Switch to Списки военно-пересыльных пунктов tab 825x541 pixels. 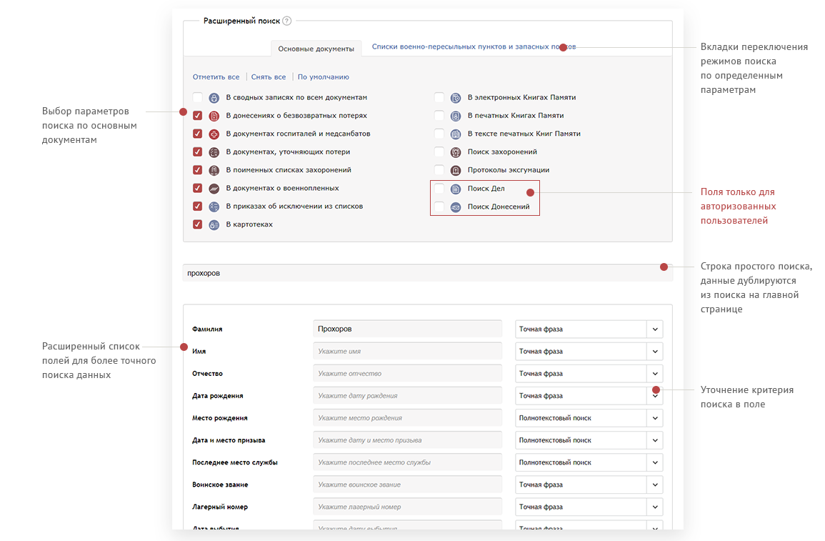coord(474,47)
